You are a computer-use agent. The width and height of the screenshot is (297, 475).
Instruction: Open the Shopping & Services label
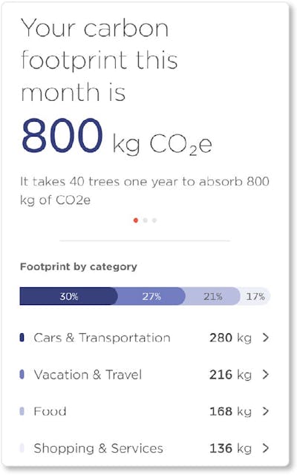[x=98, y=448]
